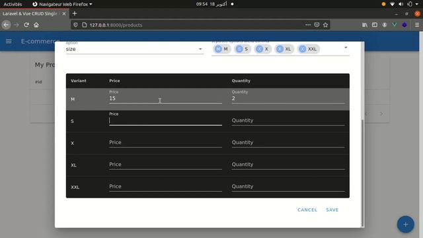The height and width of the screenshot is (238, 423).
Task: Open the size option dropdown
Action: click(x=135, y=49)
